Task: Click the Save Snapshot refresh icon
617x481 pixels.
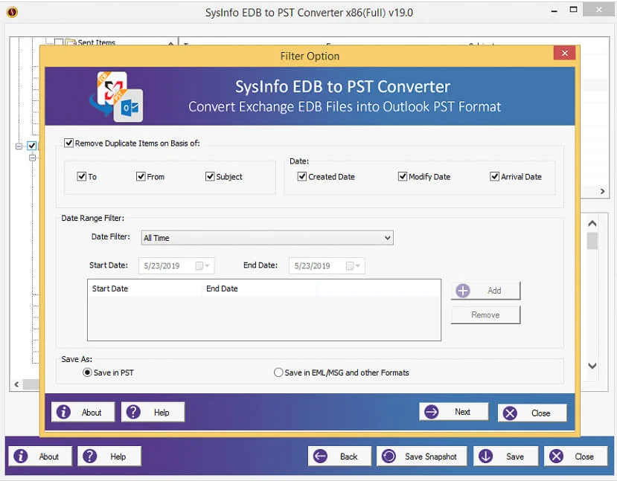Action: pyautogui.click(x=389, y=456)
